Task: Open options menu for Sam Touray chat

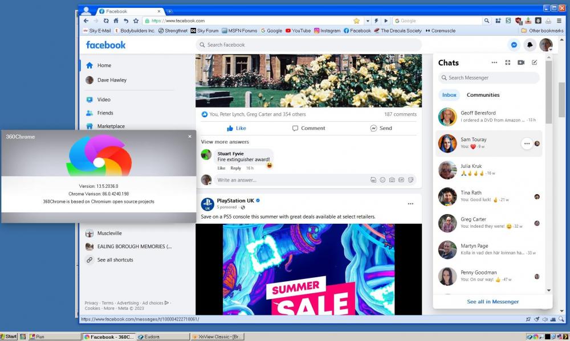Action: (527, 143)
